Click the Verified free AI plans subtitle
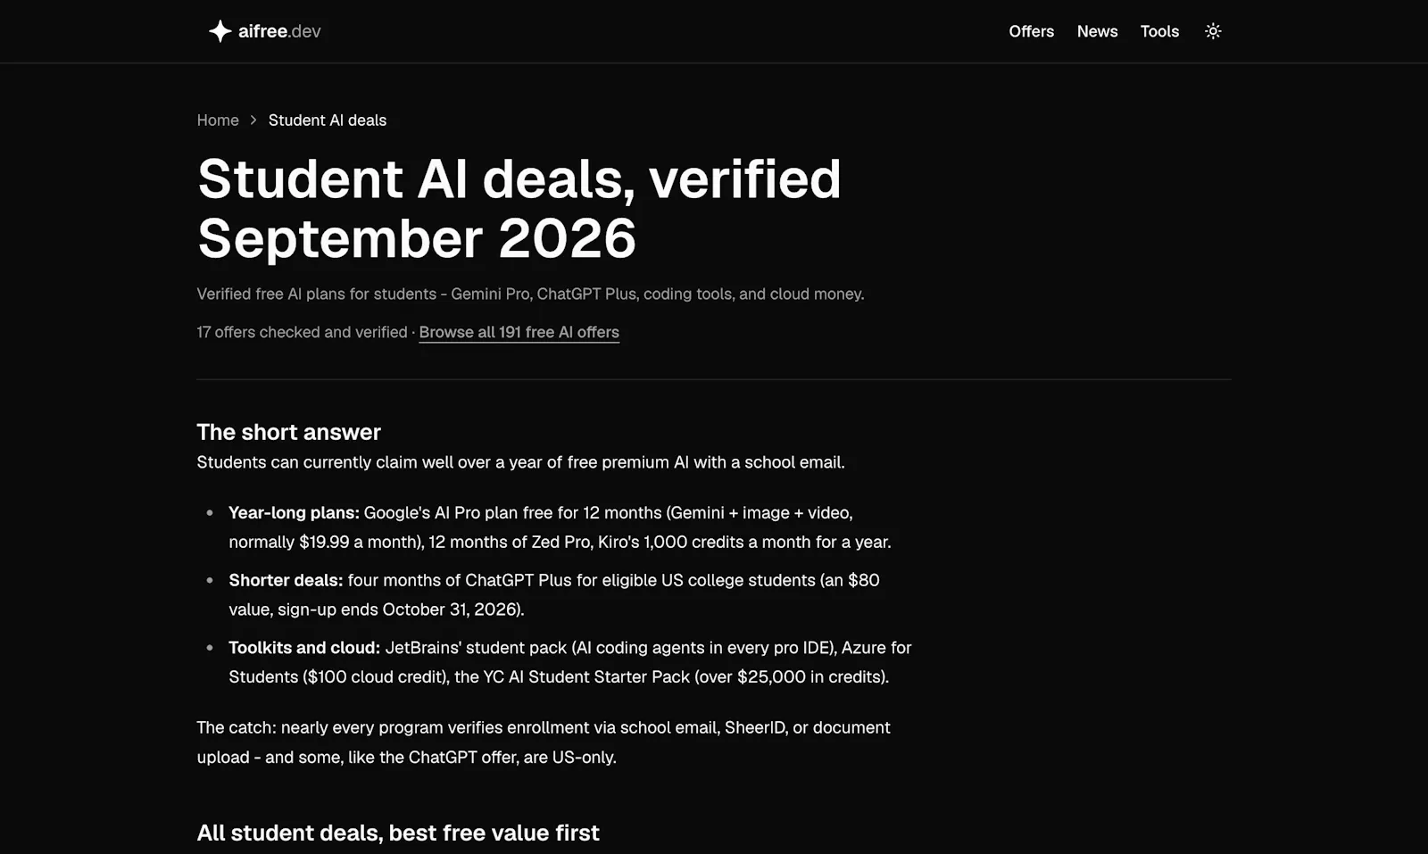This screenshot has height=854, width=1428. 530,294
